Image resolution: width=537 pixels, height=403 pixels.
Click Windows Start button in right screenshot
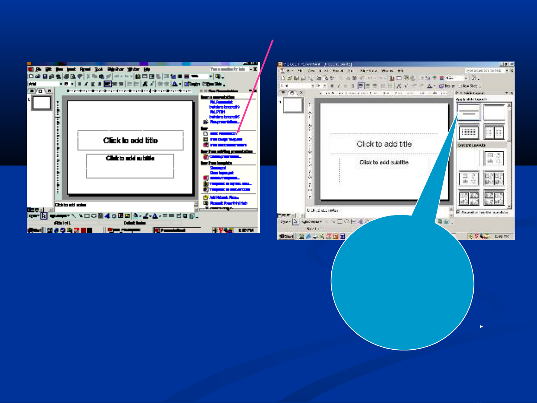click(287, 236)
